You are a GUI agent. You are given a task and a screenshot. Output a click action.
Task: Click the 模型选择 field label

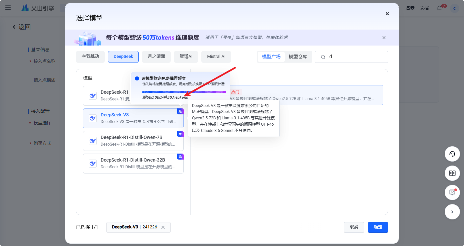(42, 123)
